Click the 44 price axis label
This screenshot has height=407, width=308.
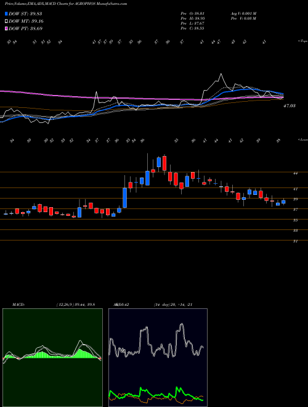point(296,173)
